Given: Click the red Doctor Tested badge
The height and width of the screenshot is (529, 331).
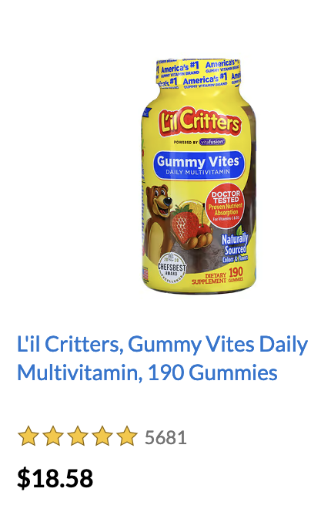Looking at the screenshot, I should 226,206.
